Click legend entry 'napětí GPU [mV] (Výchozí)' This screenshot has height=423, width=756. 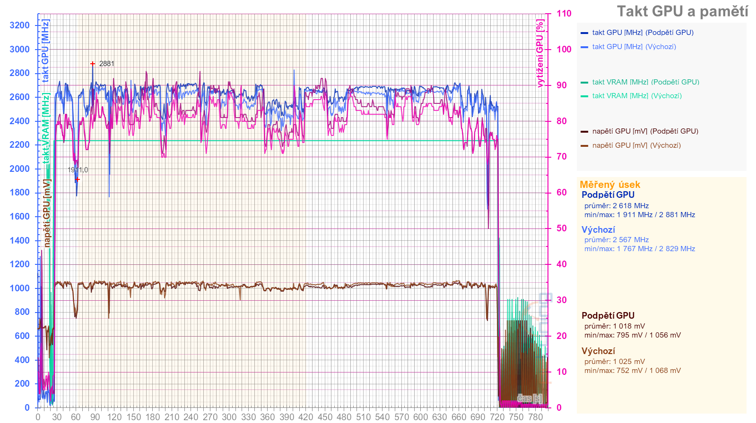pyautogui.click(x=636, y=145)
